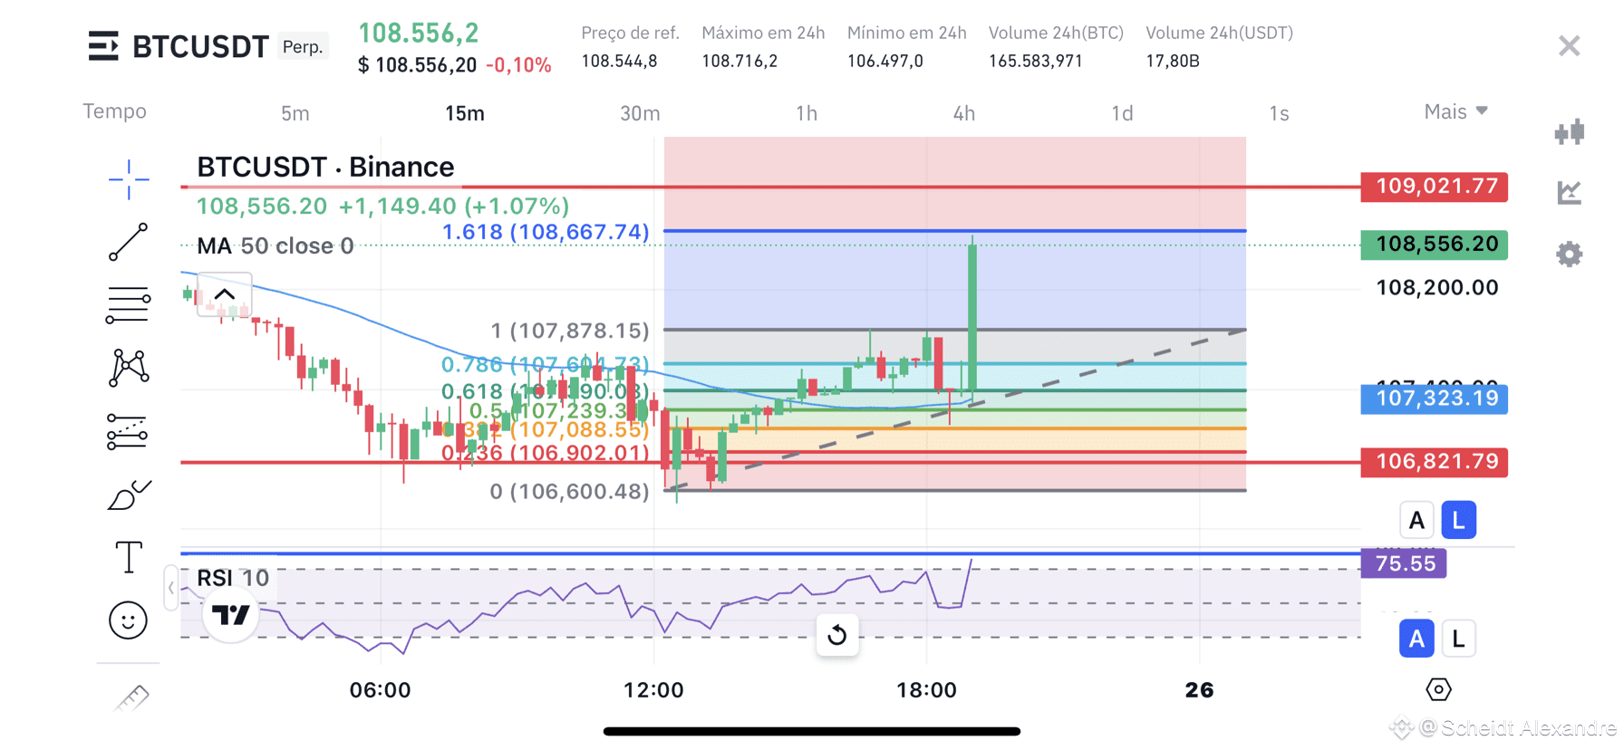Viewport: 1624px width, 750px height.
Task: Switch to the 15m timeframe
Action: (465, 113)
